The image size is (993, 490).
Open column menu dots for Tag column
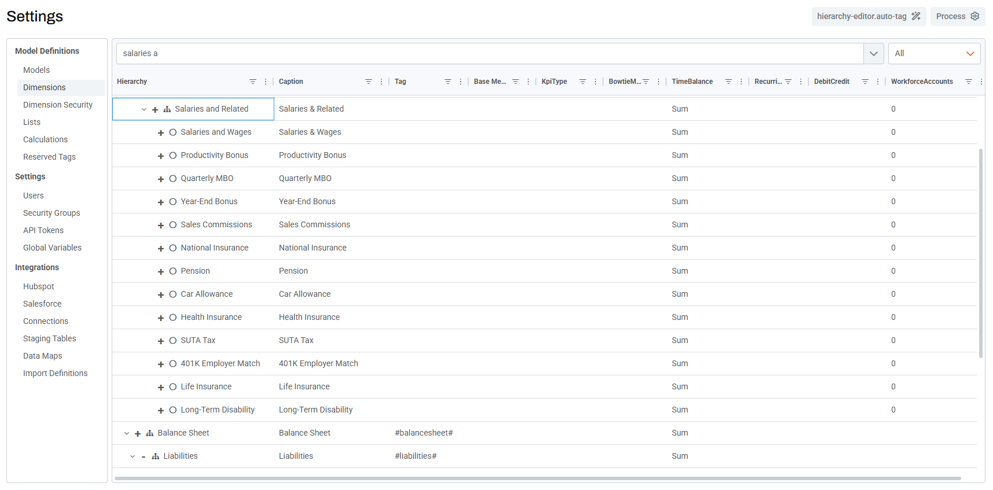pos(461,82)
